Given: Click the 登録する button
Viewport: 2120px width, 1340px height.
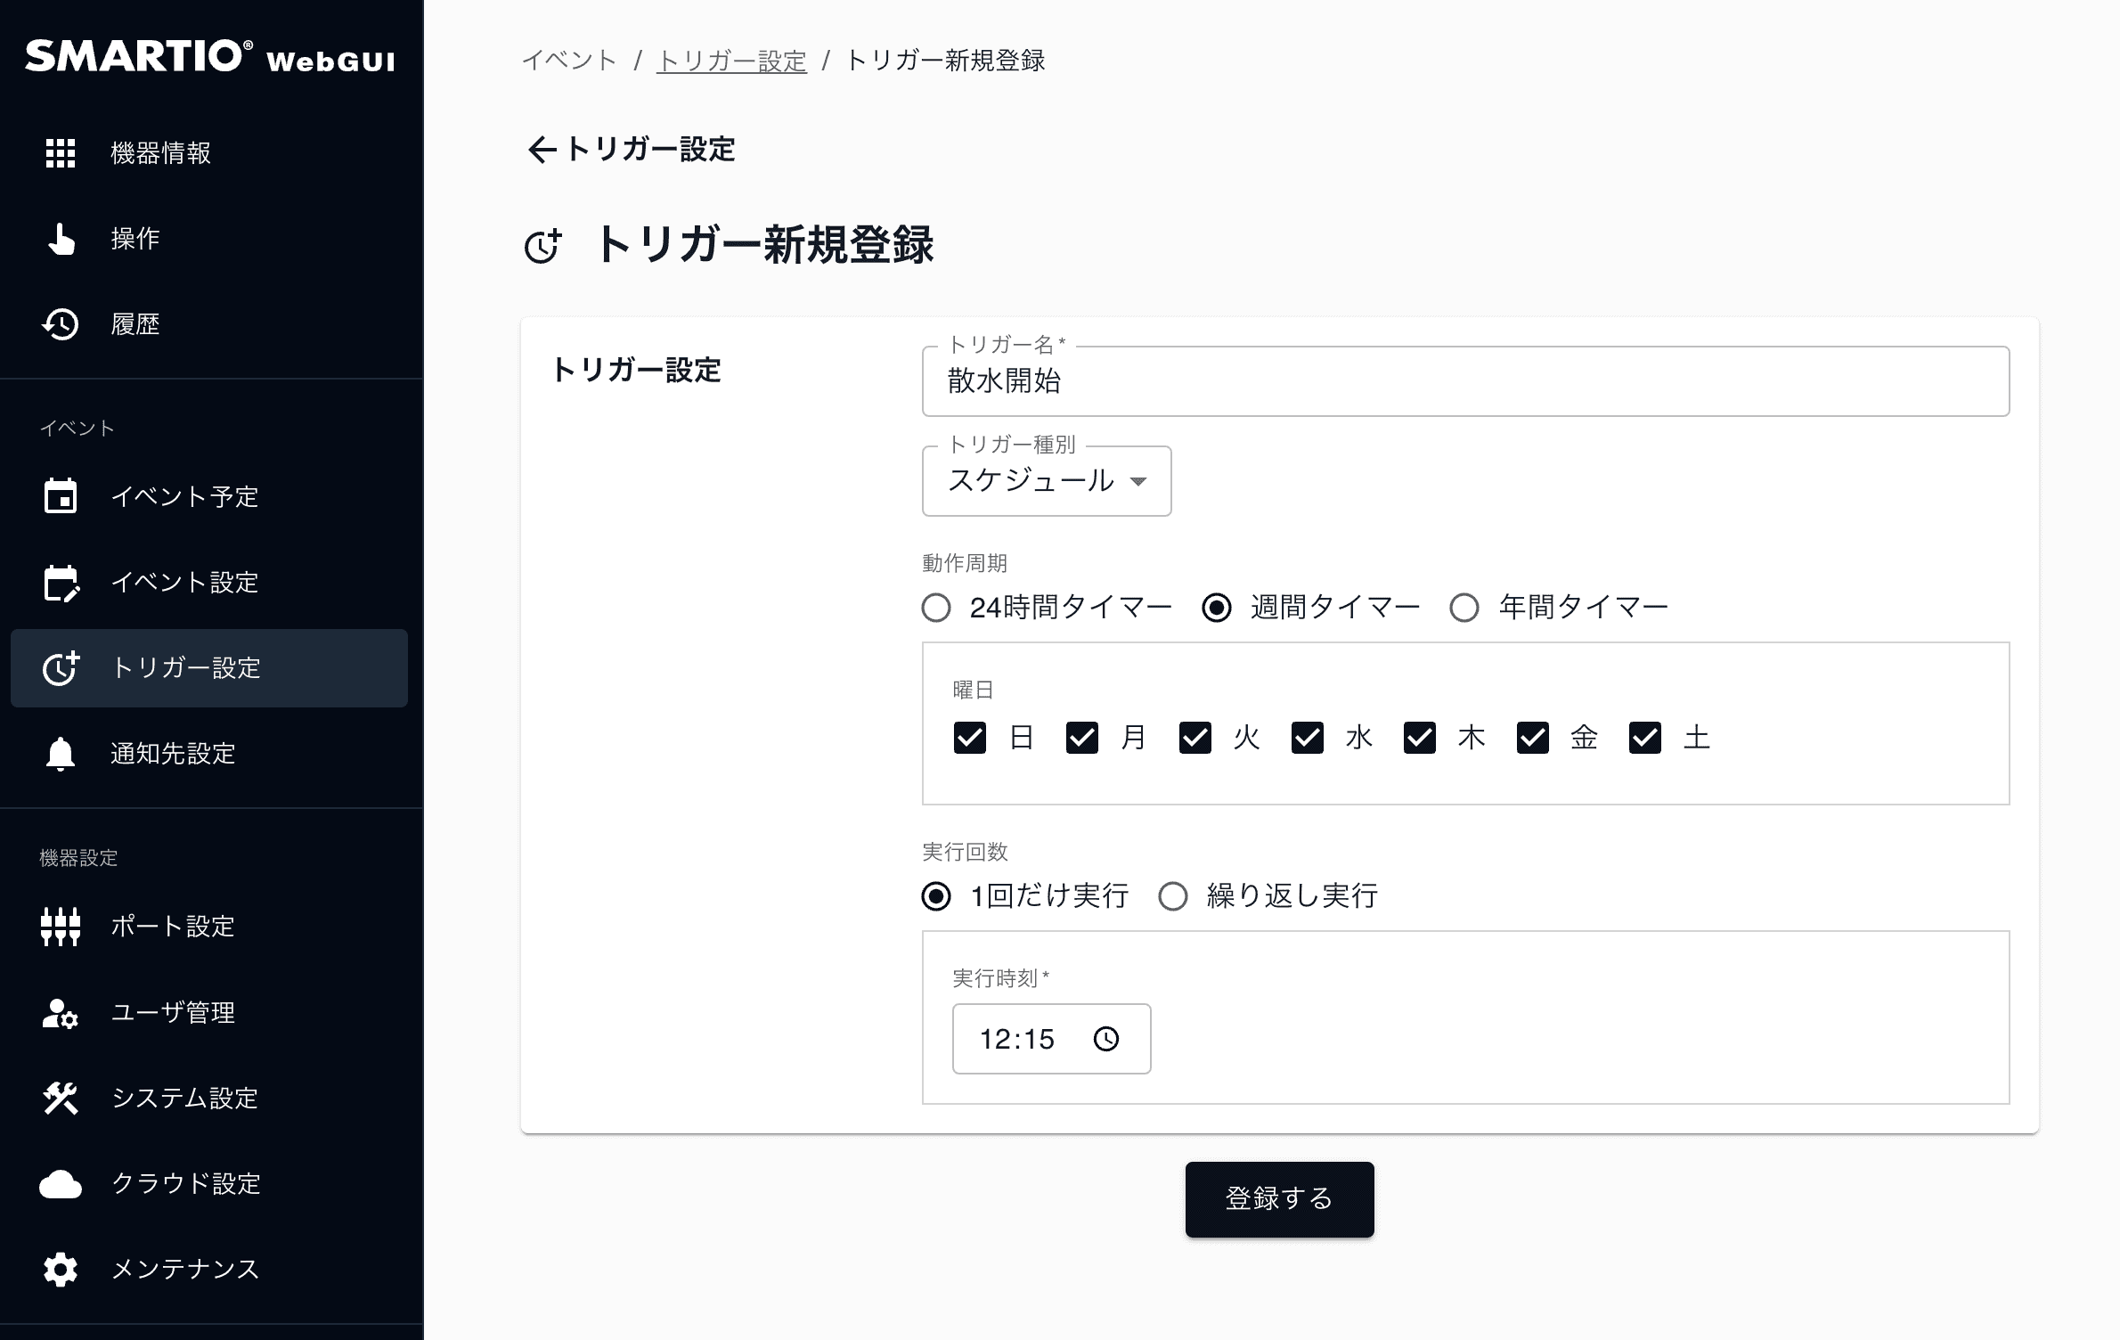Looking at the screenshot, I should (x=1279, y=1199).
